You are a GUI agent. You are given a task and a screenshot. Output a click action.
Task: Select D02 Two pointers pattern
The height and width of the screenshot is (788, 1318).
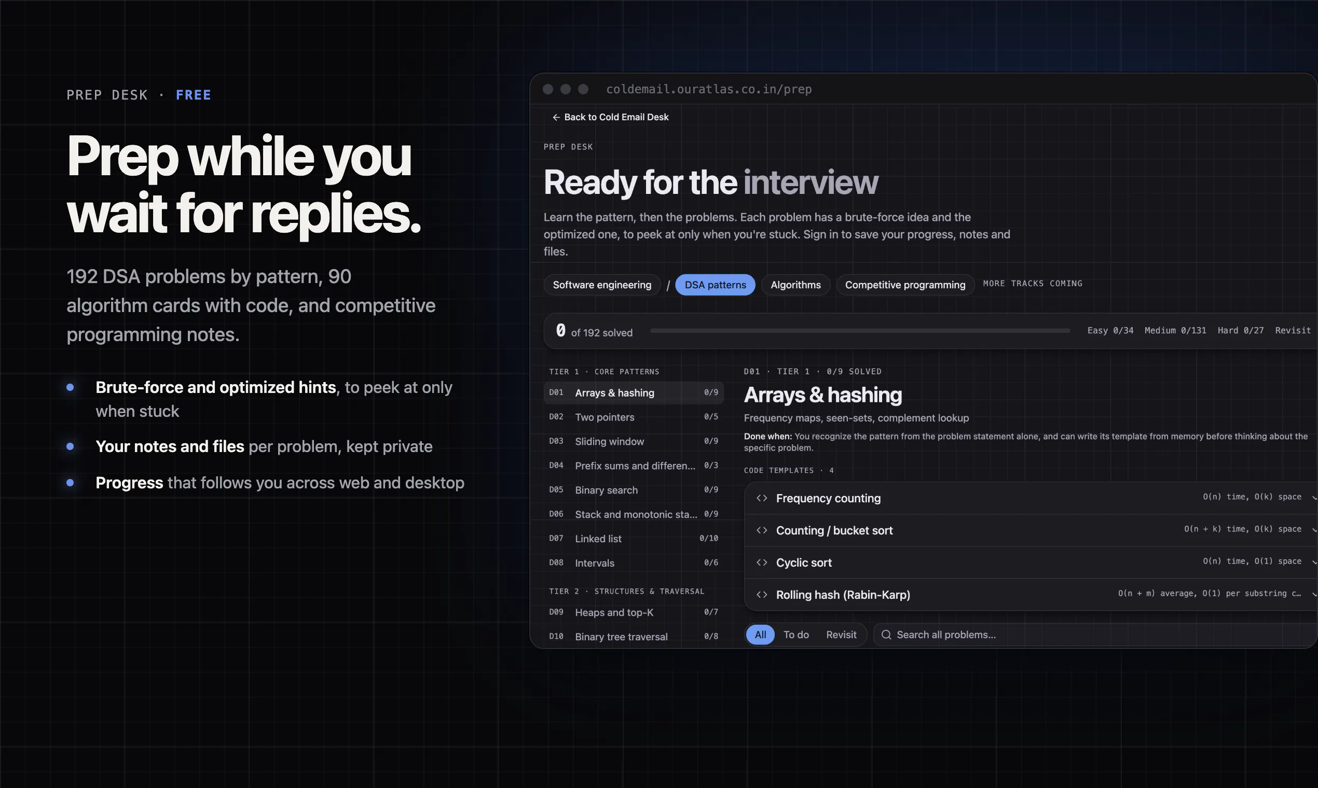pos(634,417)
